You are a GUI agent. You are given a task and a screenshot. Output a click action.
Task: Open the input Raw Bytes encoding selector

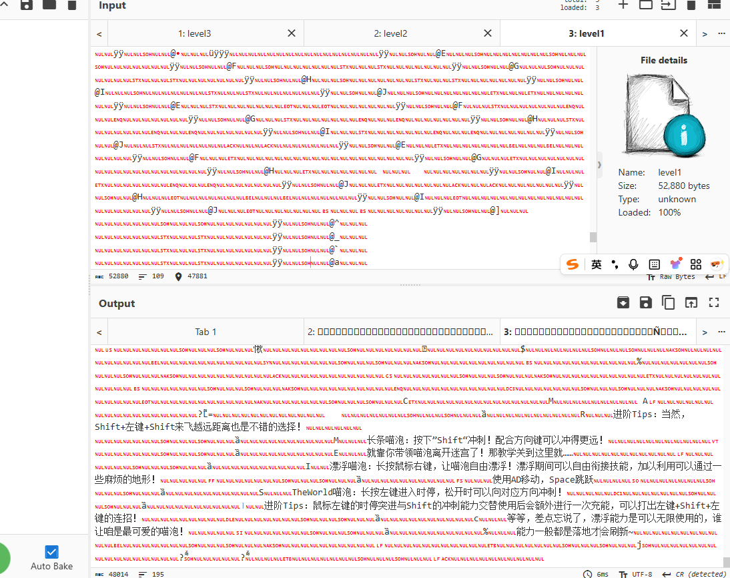coord(671,277)
